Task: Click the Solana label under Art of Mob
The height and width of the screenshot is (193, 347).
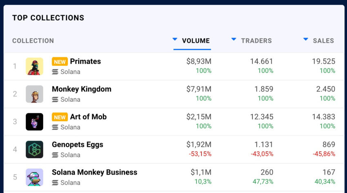Action: (x=70, y=127)
